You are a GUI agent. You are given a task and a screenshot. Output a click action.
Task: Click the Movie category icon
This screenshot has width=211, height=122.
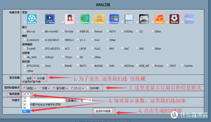32,19
